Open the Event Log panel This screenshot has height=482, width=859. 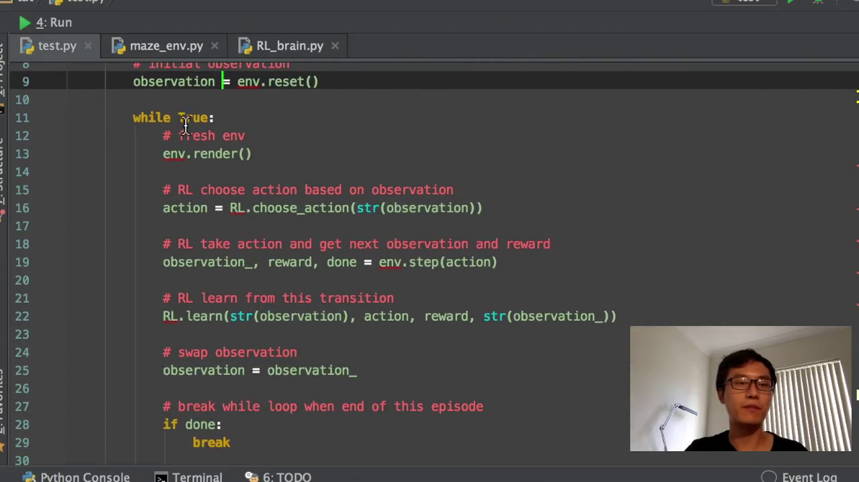pyautogui.click(x=799, y=477)
